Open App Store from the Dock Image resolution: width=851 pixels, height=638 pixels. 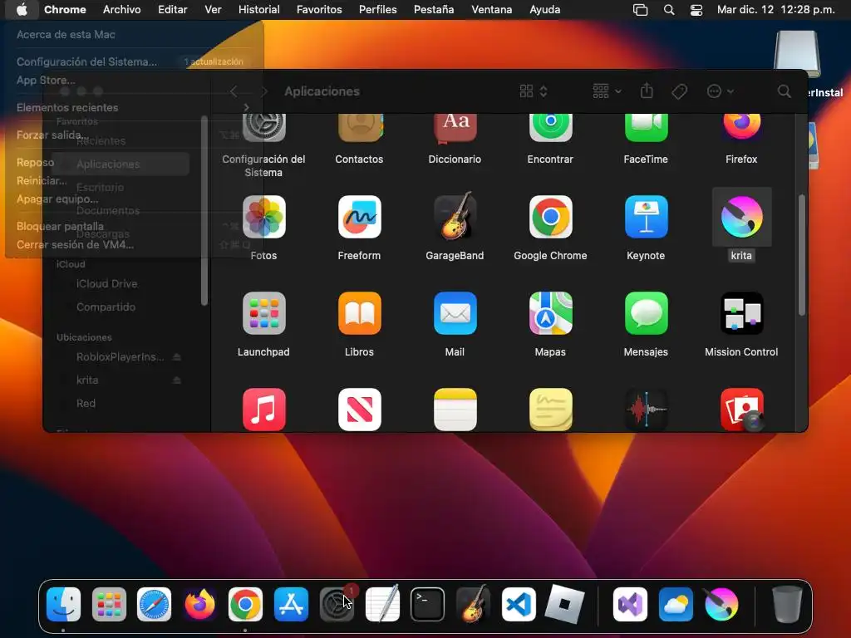pyautogui.click(x=291, y=604)
